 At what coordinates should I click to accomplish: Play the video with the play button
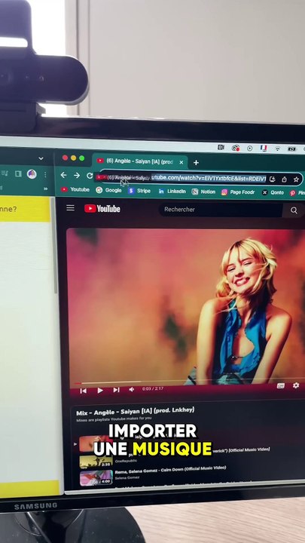pos(100,391)
